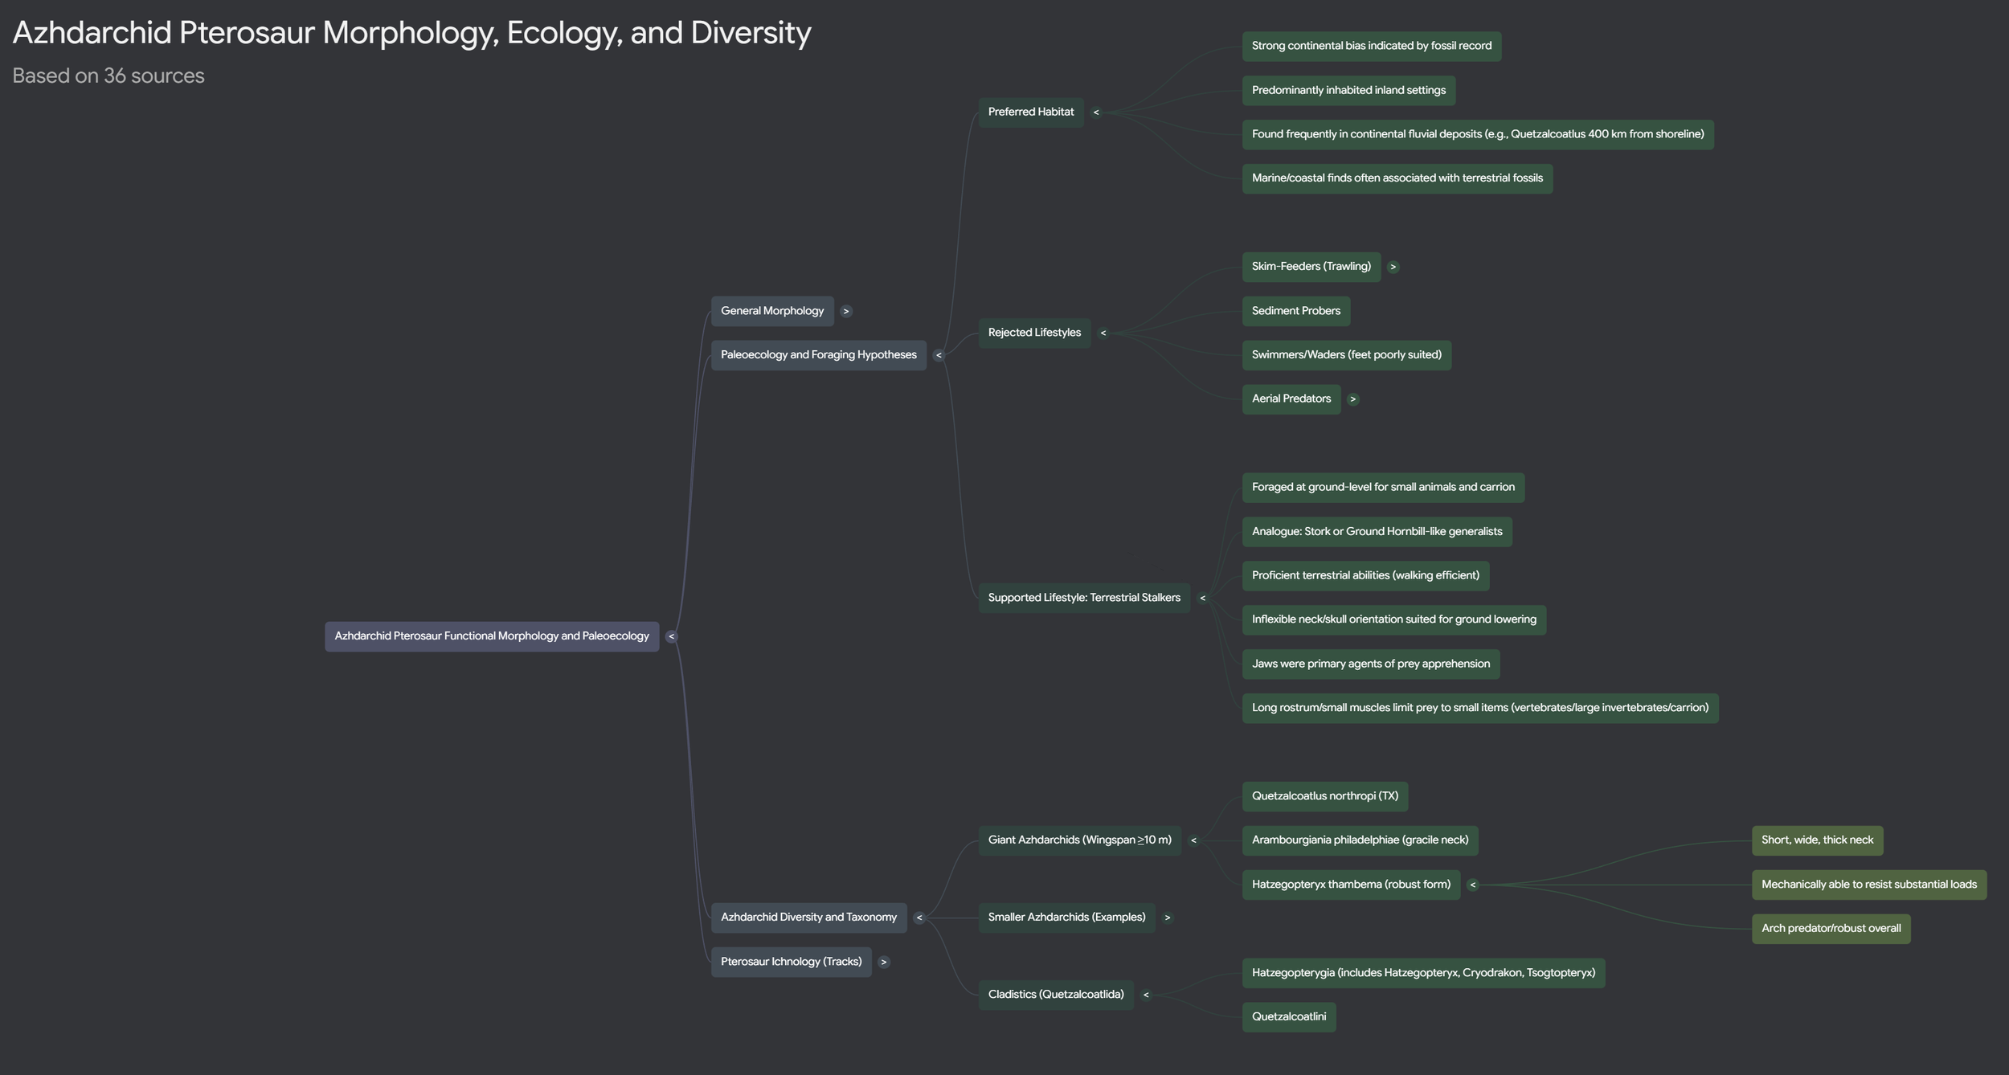Expand the Pterosaur Ichnology (Tracks) chevron
Viewport: 2009px width, 1075px height.
(x=883, y=962)
